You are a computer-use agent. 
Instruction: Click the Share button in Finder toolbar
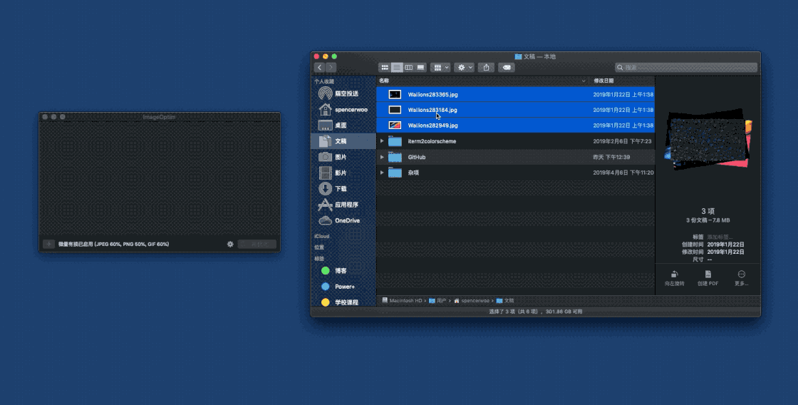point(487,67)
